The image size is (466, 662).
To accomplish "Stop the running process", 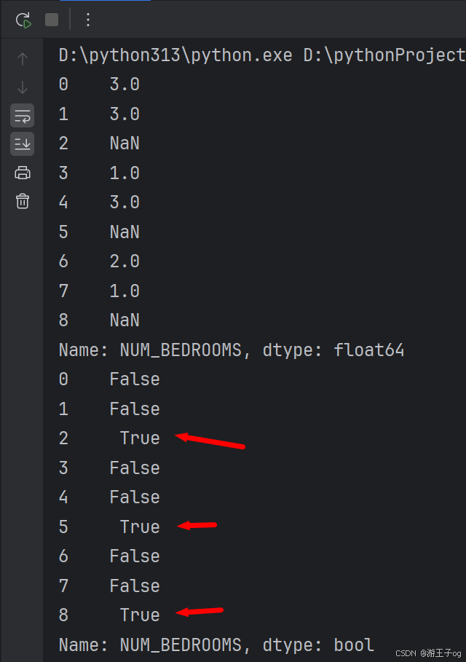I will [52, 20].
